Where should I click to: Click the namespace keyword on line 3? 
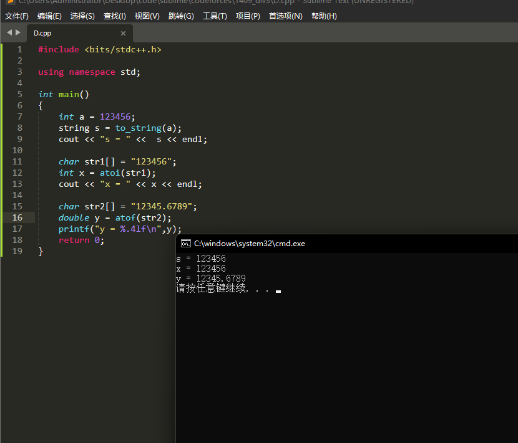92,72
